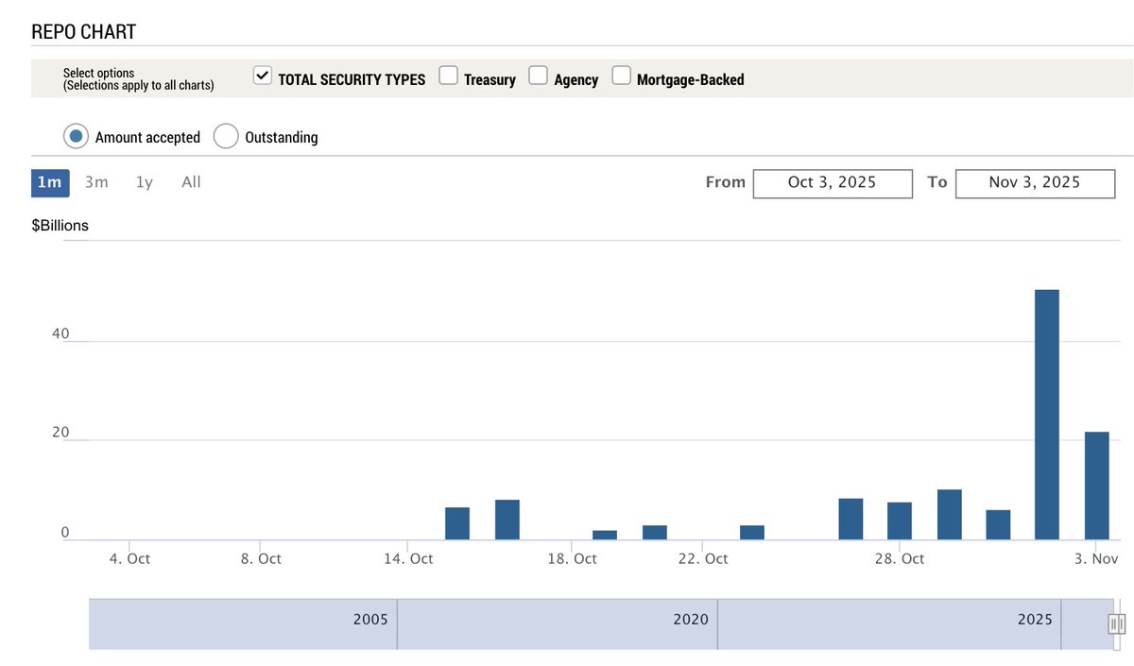The width and height of the screenshot is (1134, 666).
Task: Switch to the 1m range
Action: pos(49,182)
